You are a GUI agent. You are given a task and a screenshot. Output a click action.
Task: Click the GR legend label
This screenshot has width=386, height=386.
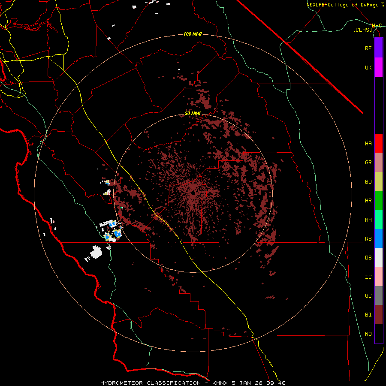click(x=368, y=163)
